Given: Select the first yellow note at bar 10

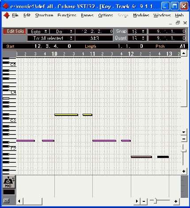Looking at the screenshot, I should point(66,115).
